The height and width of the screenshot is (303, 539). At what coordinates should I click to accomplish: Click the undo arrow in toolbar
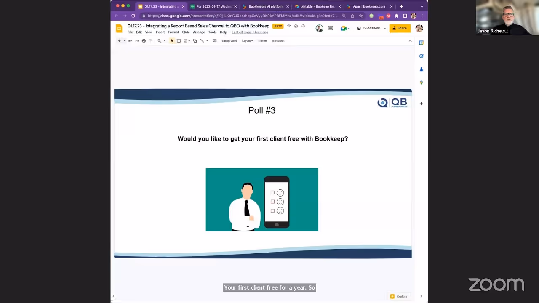[x=131, y=41]
